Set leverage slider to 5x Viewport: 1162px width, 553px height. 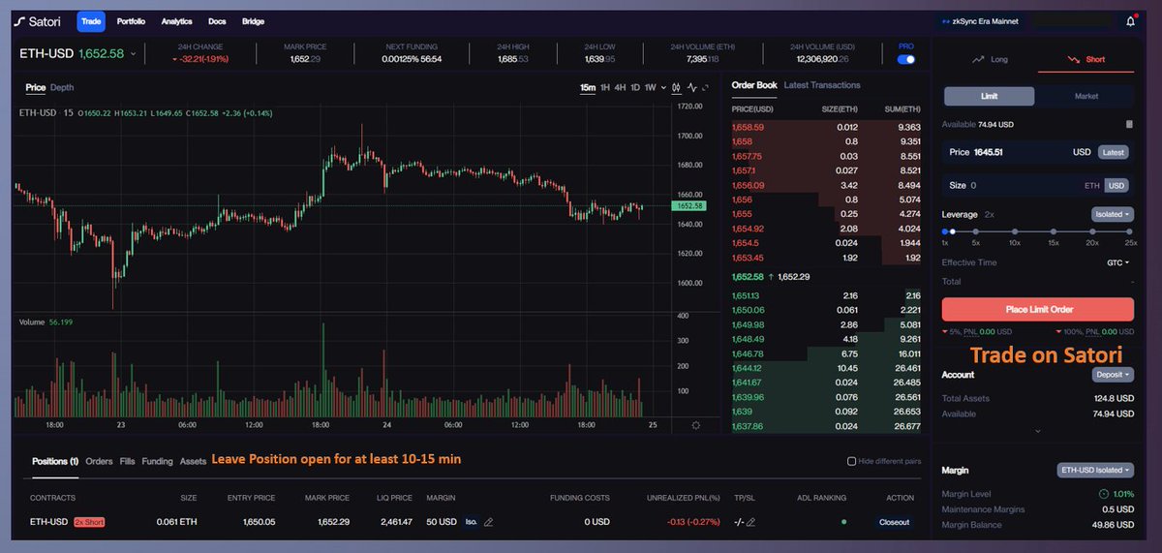pyautogui.click(x=975, y=231)
